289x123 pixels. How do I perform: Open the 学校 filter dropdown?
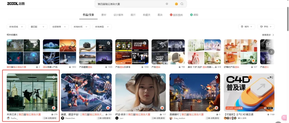(266, 27)
